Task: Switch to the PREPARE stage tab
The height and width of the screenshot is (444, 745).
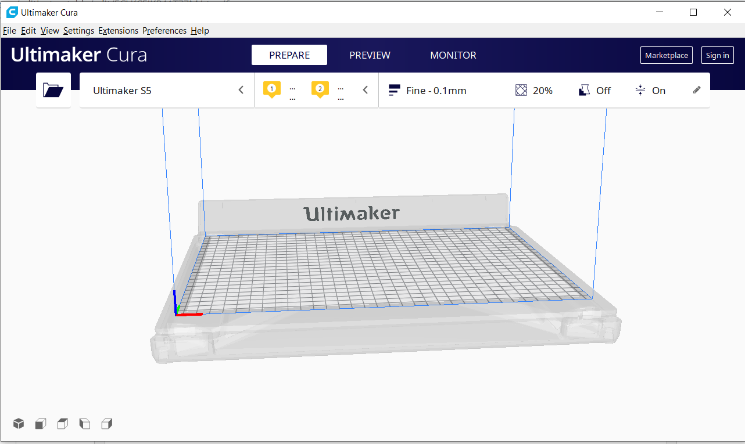Action: (x=289, y=55)
